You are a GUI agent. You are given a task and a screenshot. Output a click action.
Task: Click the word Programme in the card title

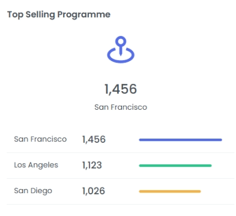point(84,15)
